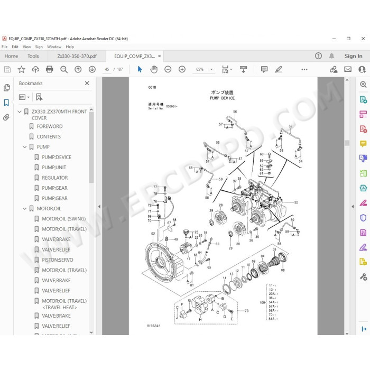370x370 pixels.
Task: Open the help question mark icon
Action: pos(318,56)
